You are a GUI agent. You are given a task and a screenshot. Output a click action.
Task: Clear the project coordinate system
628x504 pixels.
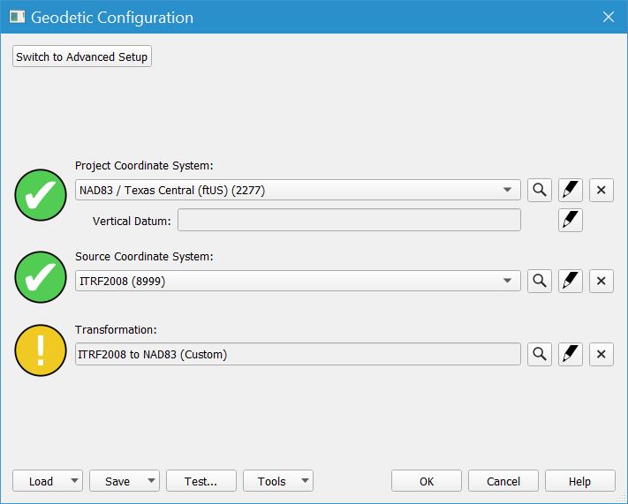[x=602, y=190]
